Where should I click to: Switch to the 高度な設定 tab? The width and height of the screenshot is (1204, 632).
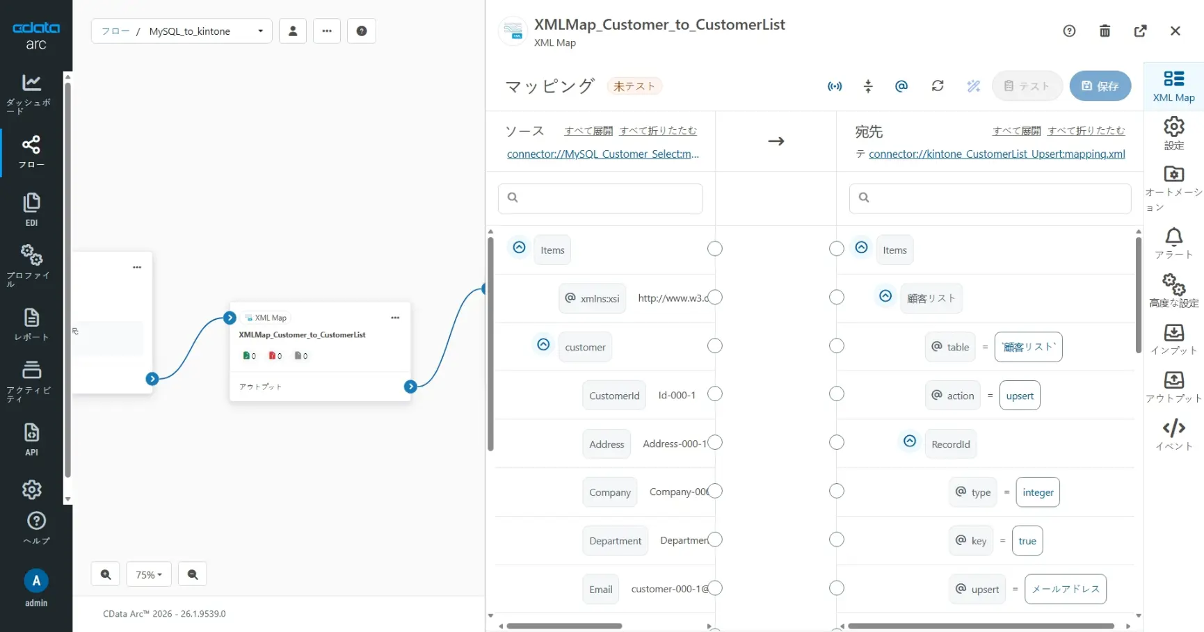click(1174, 291)
